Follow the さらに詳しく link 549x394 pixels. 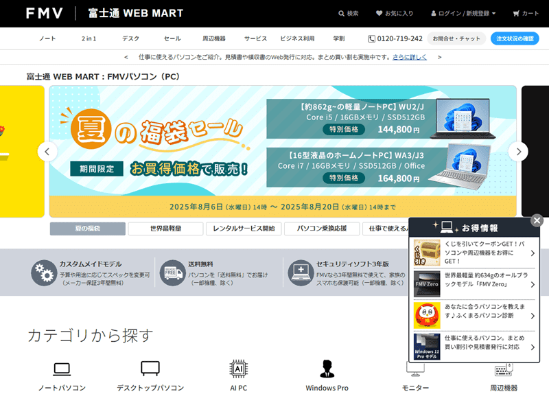[x=410, y=57]
